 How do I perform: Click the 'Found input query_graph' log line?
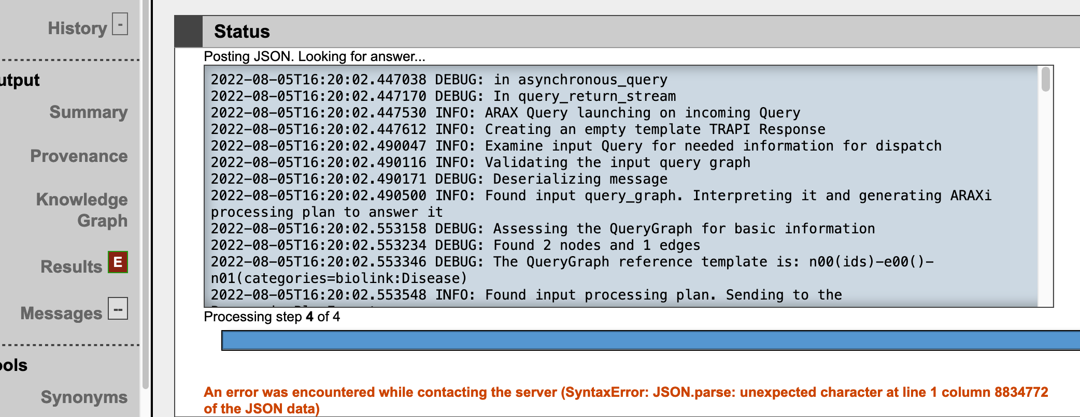601,204
